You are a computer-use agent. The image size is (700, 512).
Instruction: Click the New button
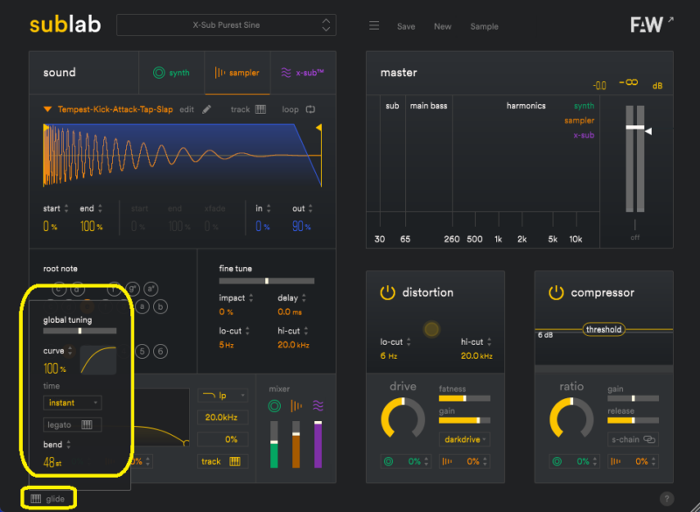pos(443,26)
